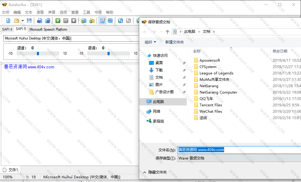The image size is (301, 182).
Task: Open the 声音 menu in menu bar
Action: 52,12
